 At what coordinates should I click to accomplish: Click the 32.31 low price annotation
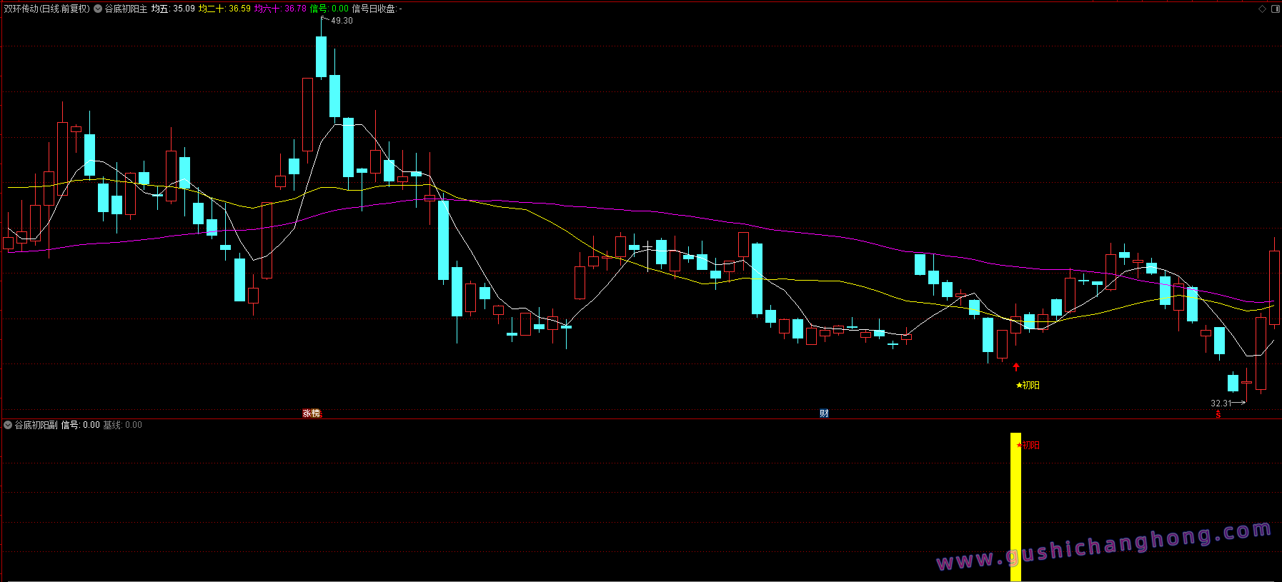(x=1221, y=403)
